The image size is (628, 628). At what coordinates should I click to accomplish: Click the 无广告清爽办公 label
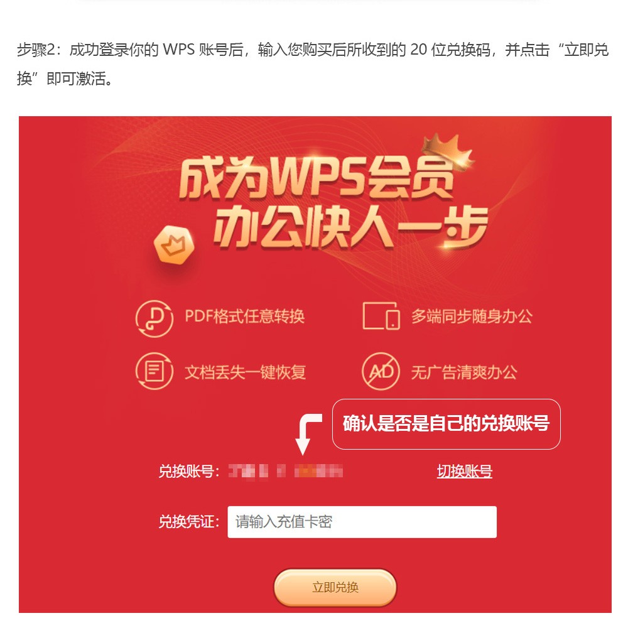coord(464,372)
